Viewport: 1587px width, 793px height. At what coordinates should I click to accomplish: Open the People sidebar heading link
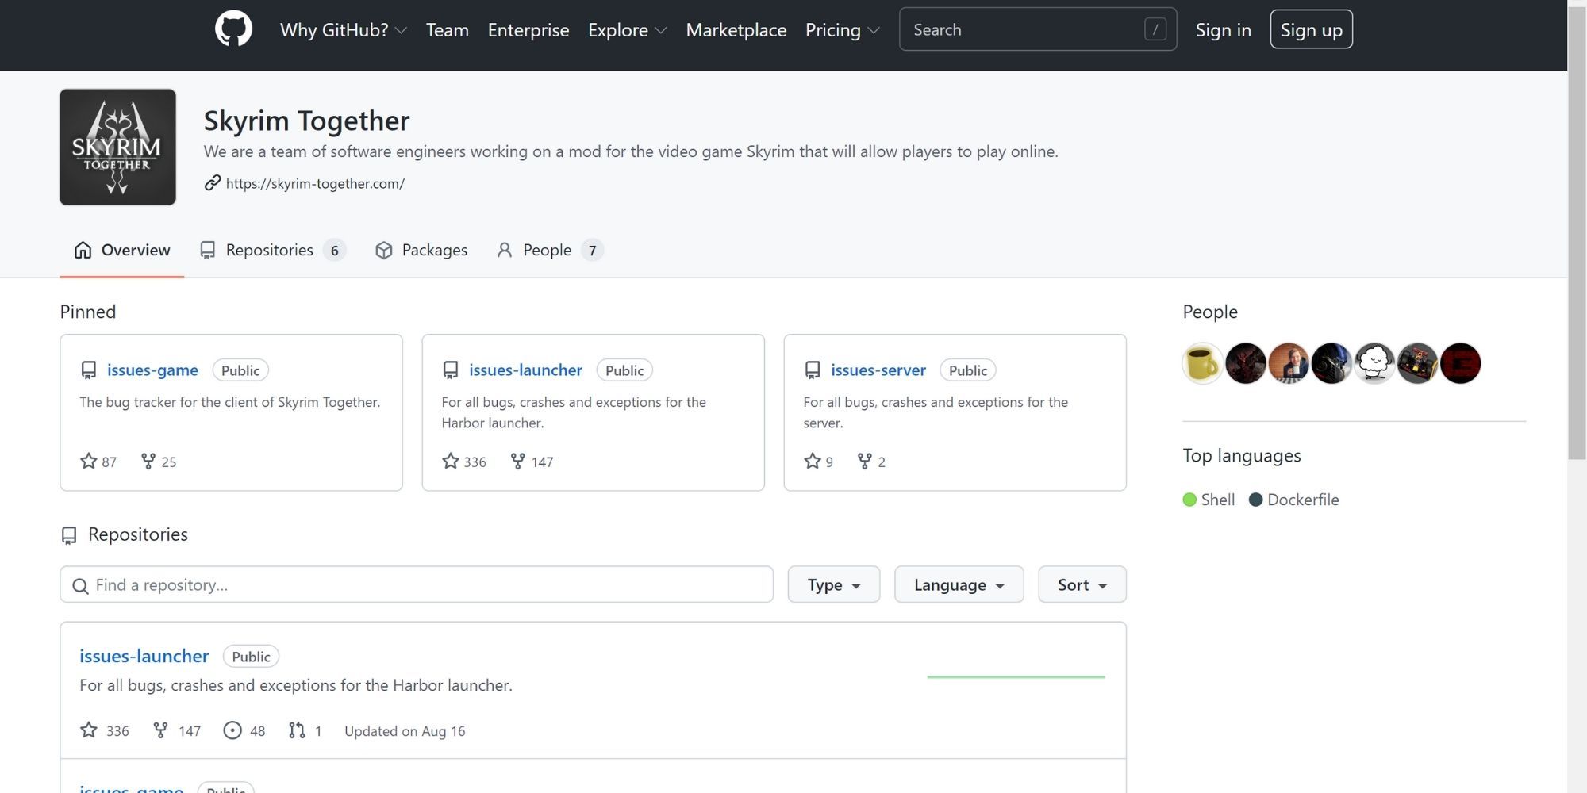1209,312
